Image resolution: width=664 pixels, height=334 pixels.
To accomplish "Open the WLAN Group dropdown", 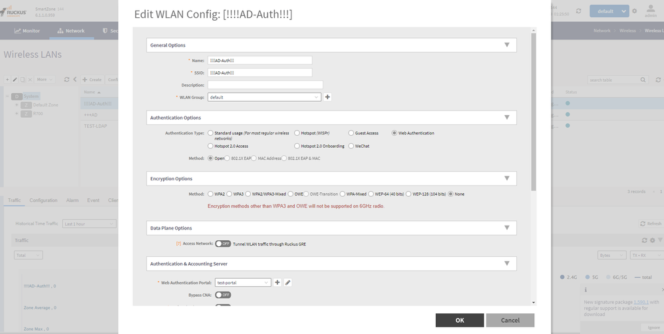I will point(264,97).
